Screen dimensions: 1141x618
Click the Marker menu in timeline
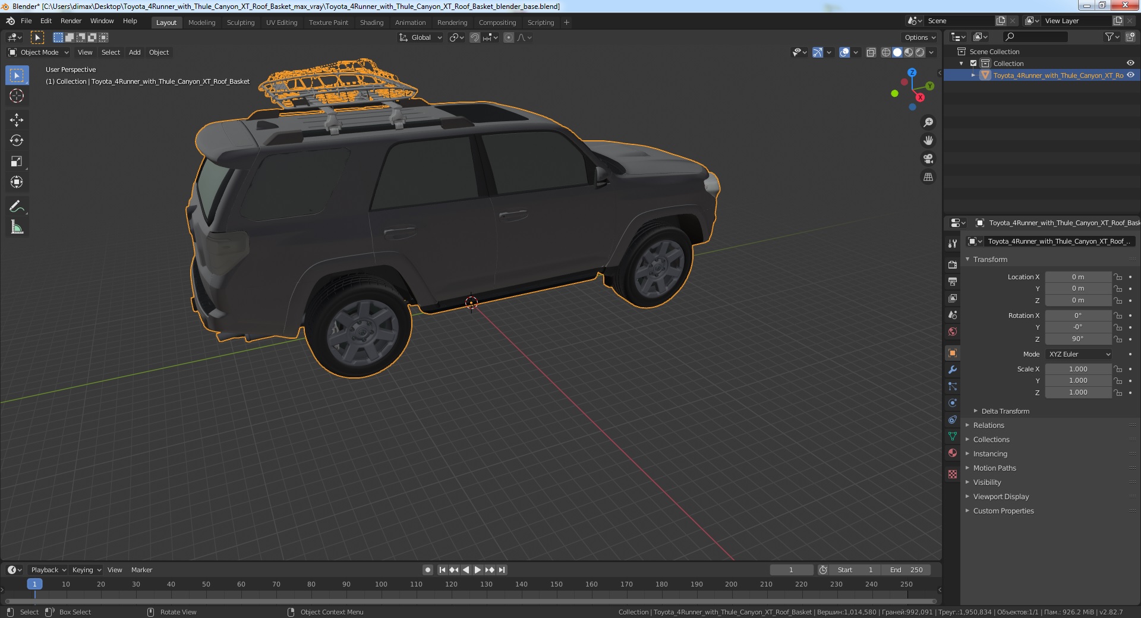141,570
